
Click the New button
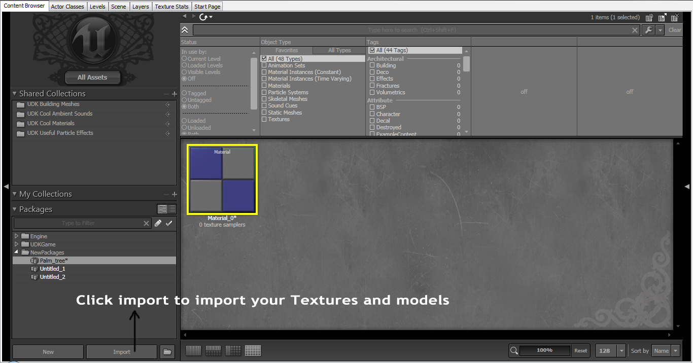click(48, 352)
